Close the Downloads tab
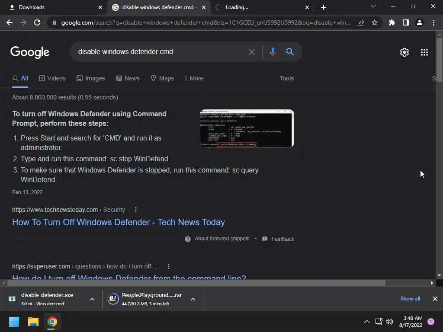 tap(100, 7)
